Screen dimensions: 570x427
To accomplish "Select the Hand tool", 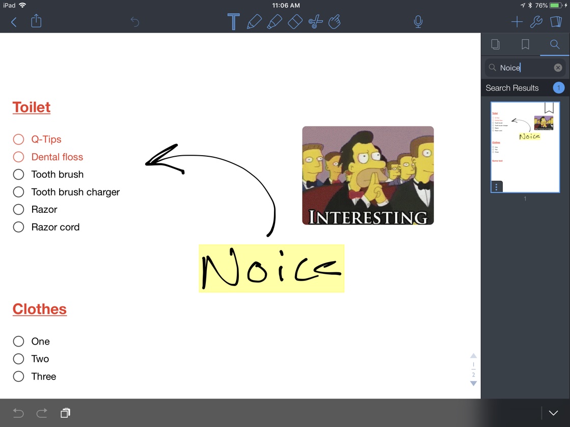I will coord(335,21).
